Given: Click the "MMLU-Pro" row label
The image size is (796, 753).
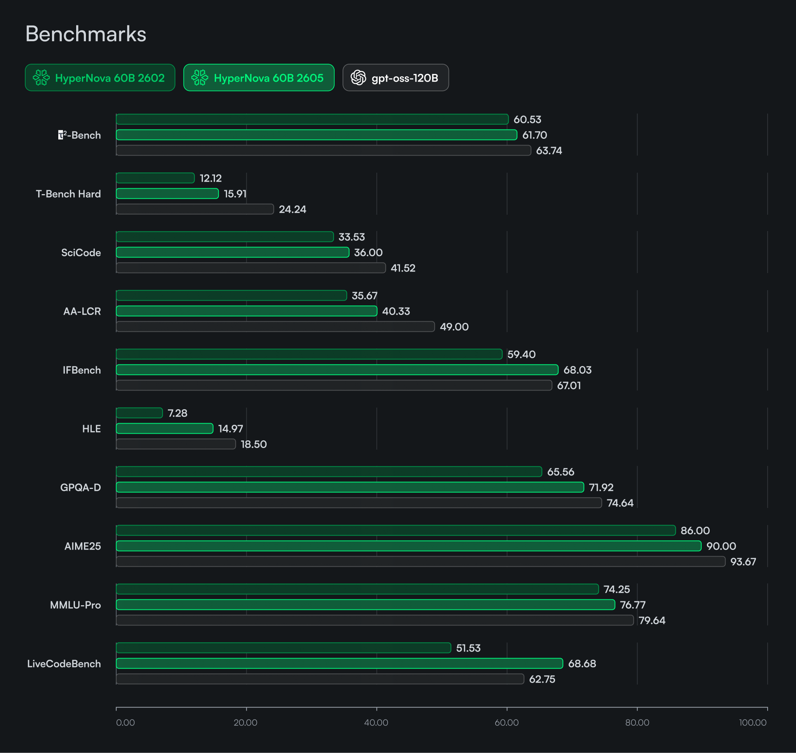Looking at the screenshot, I should (75, 605).
